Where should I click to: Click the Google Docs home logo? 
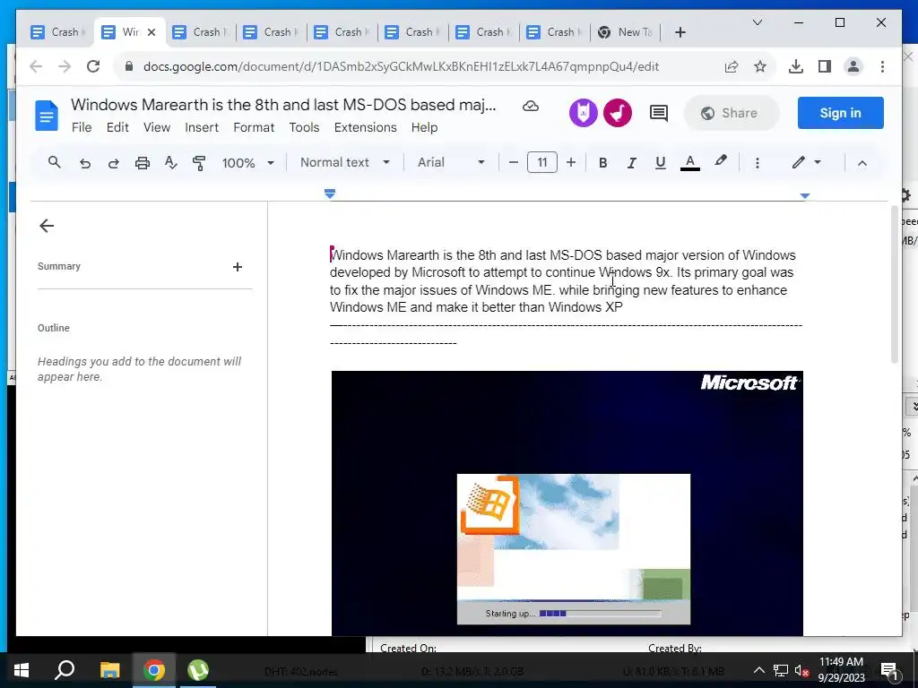(47, 116)
